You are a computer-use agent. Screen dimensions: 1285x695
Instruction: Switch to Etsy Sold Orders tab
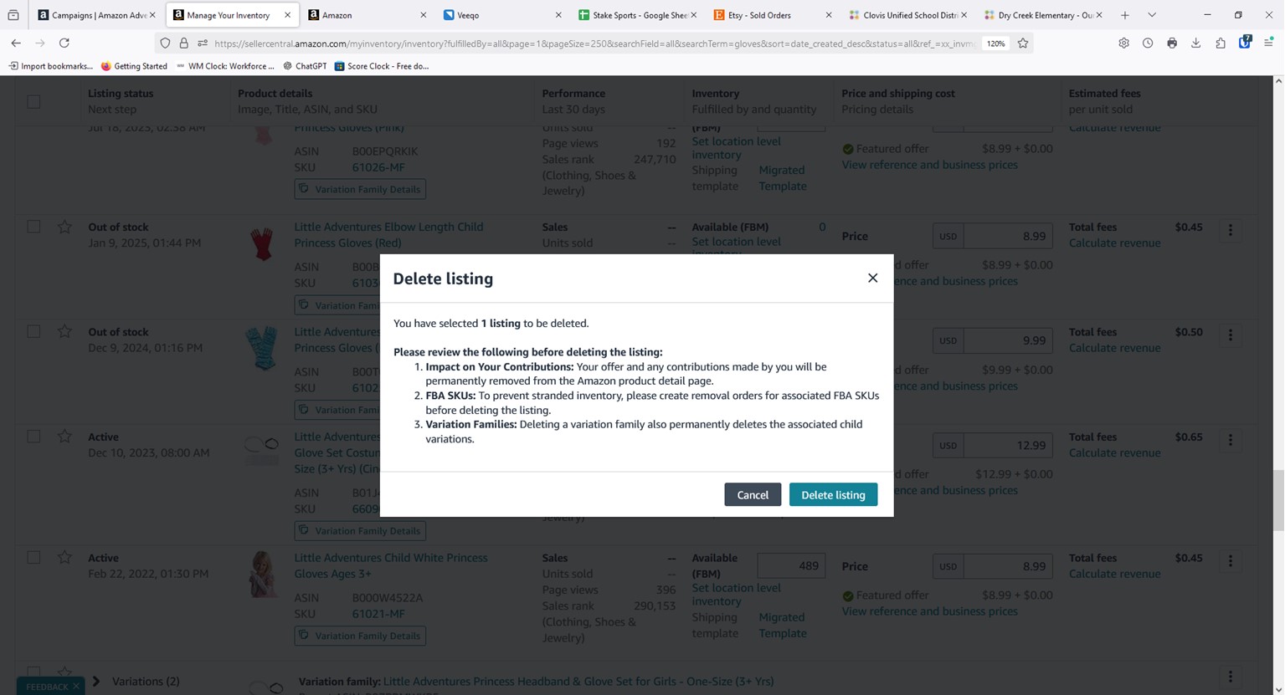point(773,15)
